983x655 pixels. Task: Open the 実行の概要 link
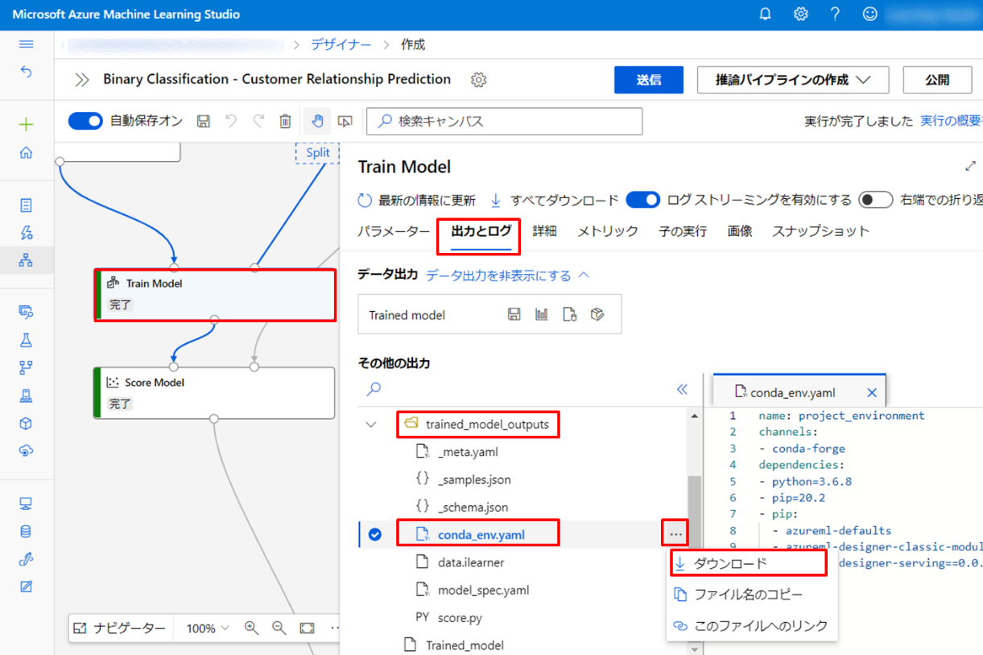(x=952, y=121)
